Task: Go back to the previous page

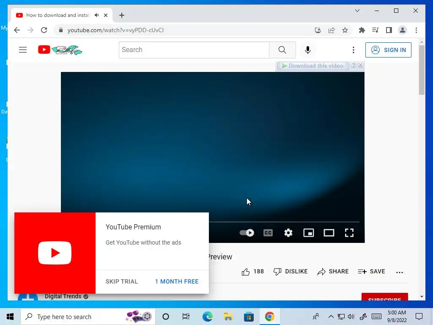Action: [x=17, y=30]
